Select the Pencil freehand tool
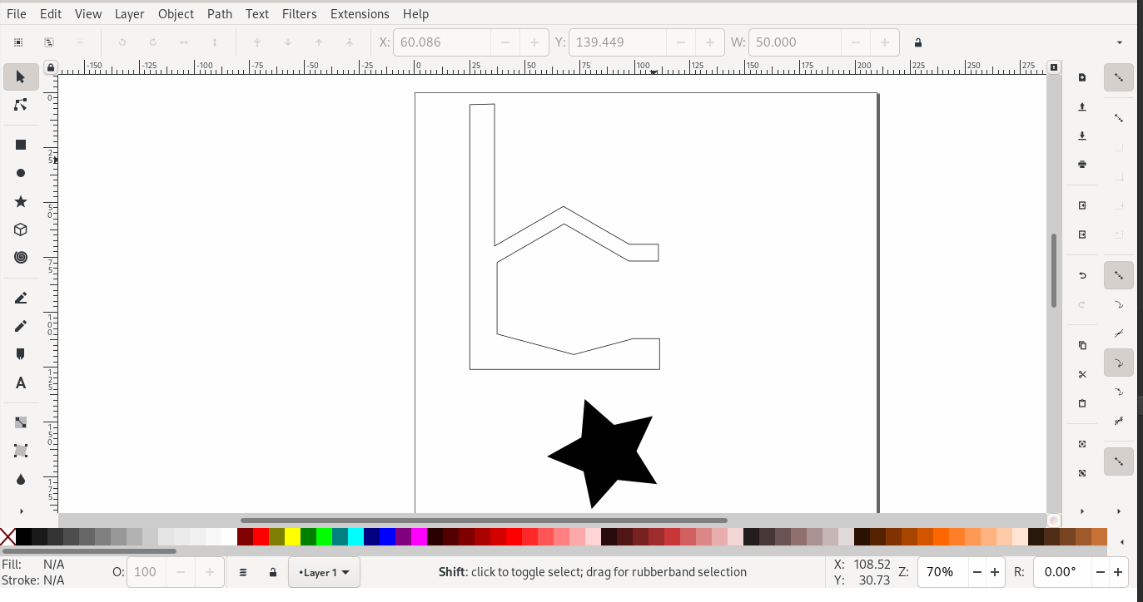Image resolution: width=1143 pixels, height=602 pixels. coord(21,298)
